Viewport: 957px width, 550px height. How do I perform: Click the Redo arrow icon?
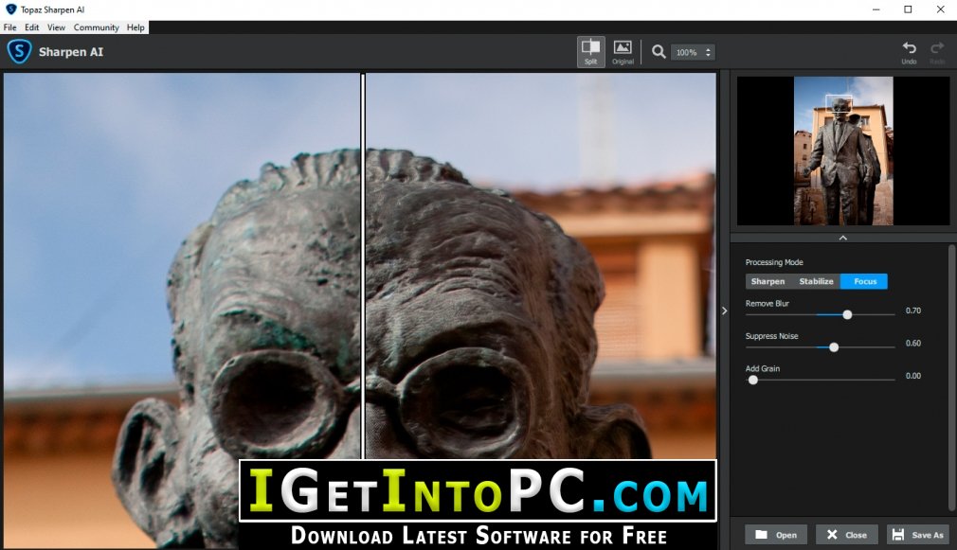click(x=937, y=52)
